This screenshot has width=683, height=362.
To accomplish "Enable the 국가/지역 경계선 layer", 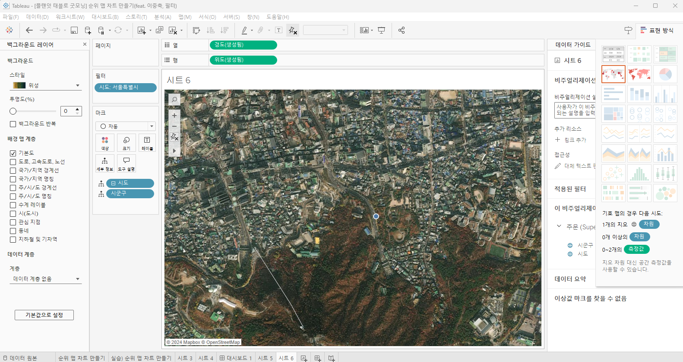I will pyautogui.click(x=13, y=170).
